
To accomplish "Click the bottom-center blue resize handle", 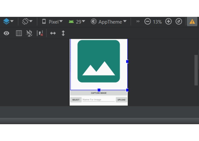I will 99,90.
